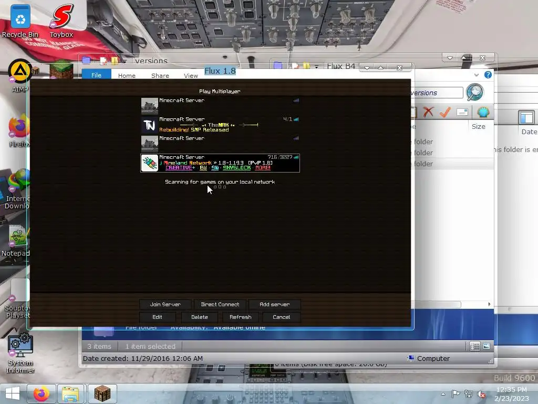Select the Mineland Network server icon
The width and height of the screenshot is (538, 404).
[150, 163]
